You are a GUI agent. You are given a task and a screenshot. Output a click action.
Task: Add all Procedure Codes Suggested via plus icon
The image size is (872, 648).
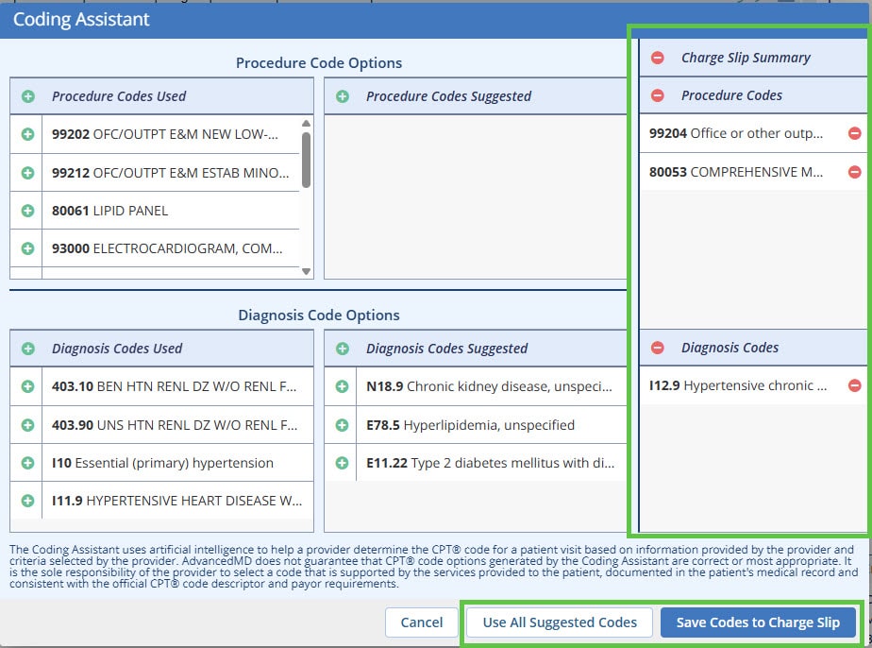click(343, 96)
